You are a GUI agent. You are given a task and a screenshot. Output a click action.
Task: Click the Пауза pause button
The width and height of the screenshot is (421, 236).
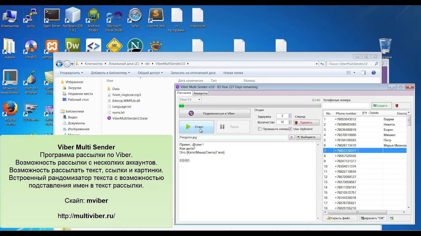pos(233,127)
